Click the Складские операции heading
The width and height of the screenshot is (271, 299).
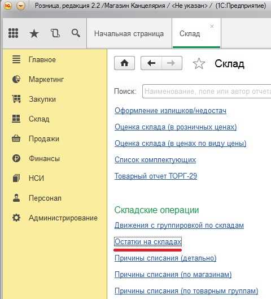click(x=156, y=210)
